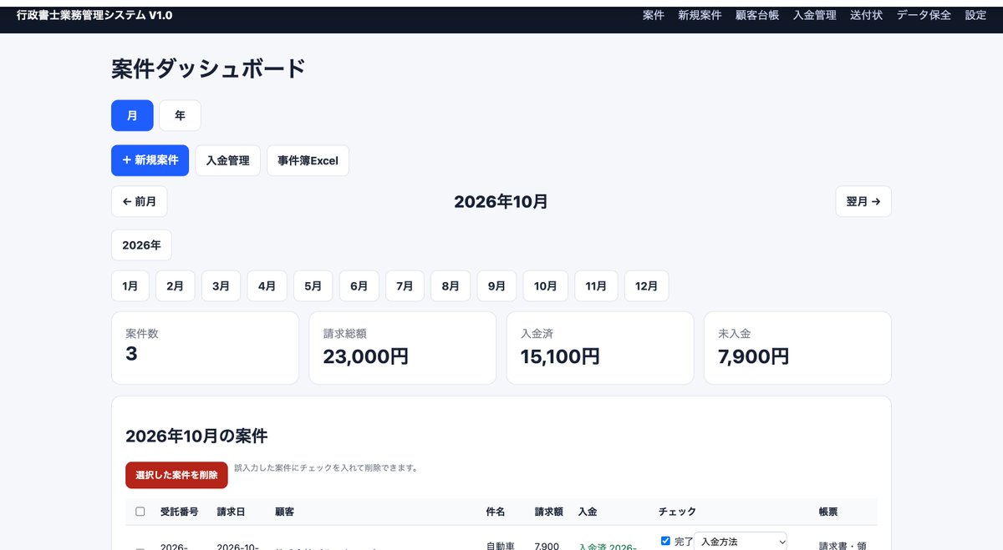Open 案件 in the top navigation
This screenshot has height=550, width=1003.
653,15
